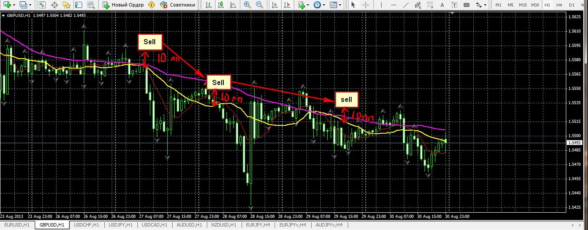Image resolution: width=588 pixels, height=230 pixels.
Task: Expand the Indicators dropdown arrow
Action: 308,5
